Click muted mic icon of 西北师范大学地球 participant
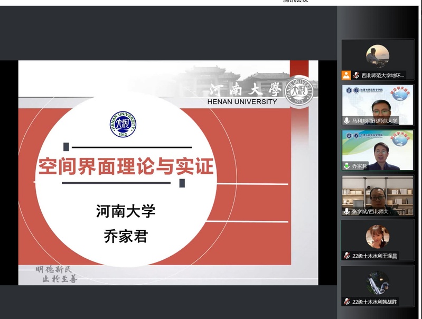422x319 pixels. tap(357, 75)
